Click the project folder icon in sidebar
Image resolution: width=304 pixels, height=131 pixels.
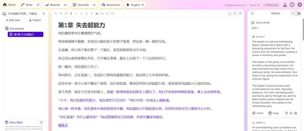pyautogui.click(x=4, y=13)
